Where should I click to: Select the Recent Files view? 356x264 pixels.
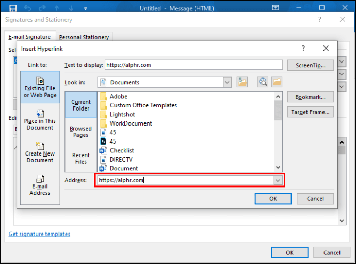(x=81, y=158)
